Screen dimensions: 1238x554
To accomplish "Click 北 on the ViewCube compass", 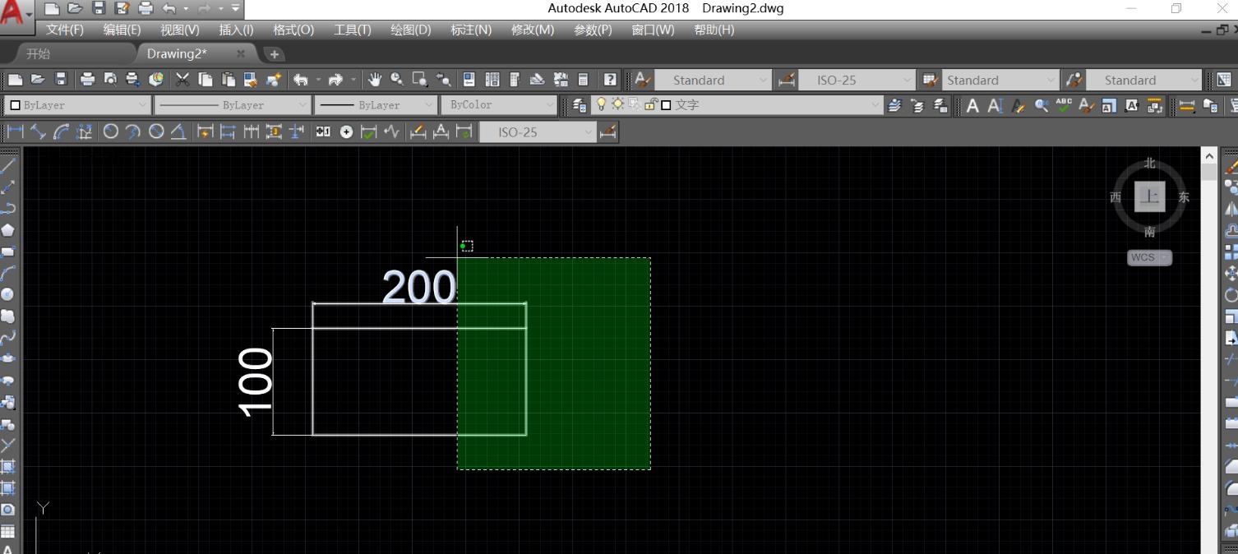I will point(1149,164).
